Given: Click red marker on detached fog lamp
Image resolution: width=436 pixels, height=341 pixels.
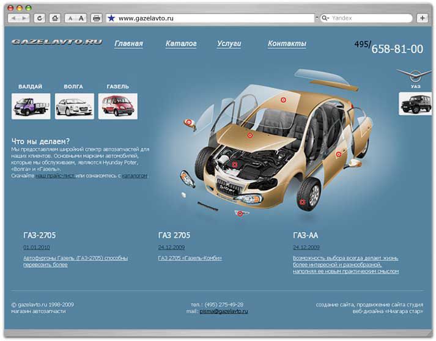Looking at the screenshot, I should (x=240, y=213).
